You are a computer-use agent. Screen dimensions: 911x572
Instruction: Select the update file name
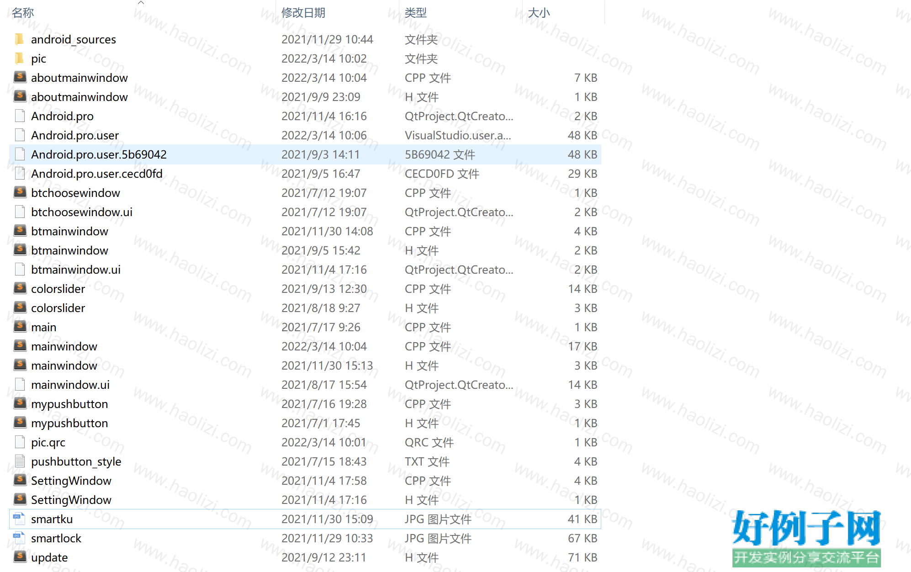click(49, 557)
